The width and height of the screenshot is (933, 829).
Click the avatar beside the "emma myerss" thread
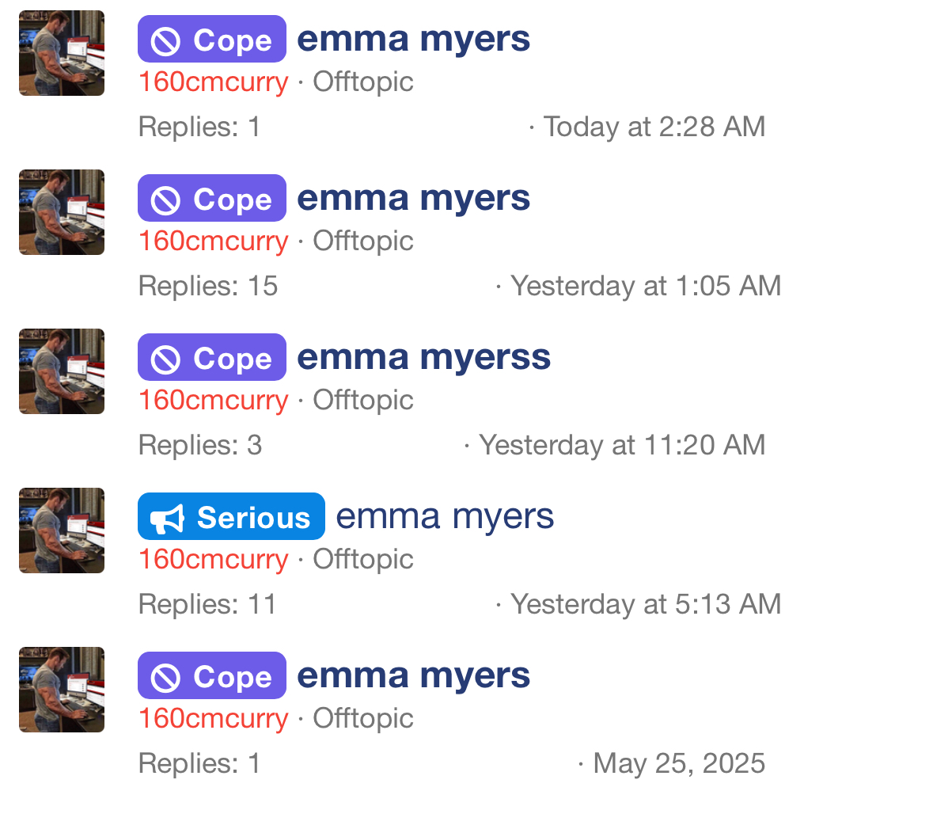(62, 371)
